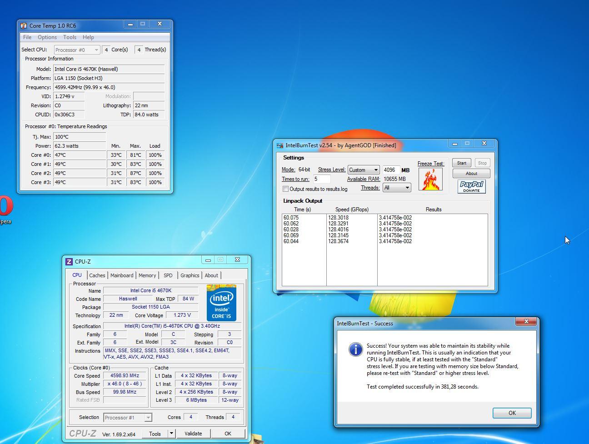
Task: Open the Selection processor dropdown in CPU-Z
Action: (x=128, y=417)
